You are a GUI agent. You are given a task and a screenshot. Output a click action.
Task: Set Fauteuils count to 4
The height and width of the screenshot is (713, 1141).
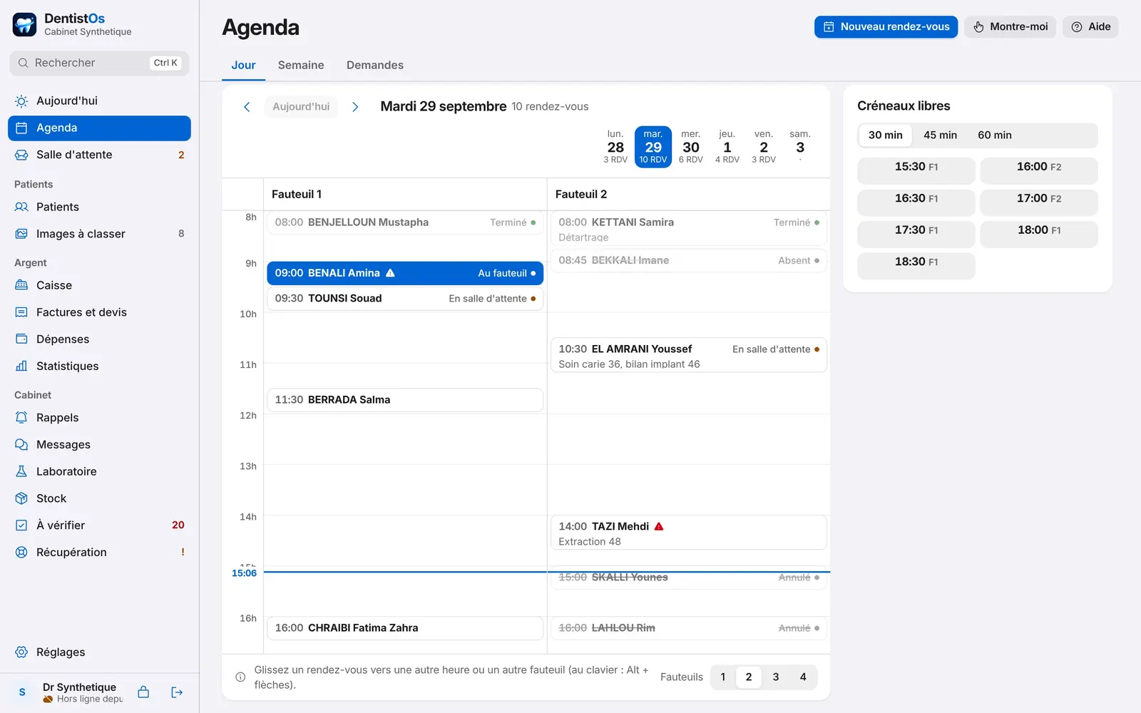[x=803, y=677]
